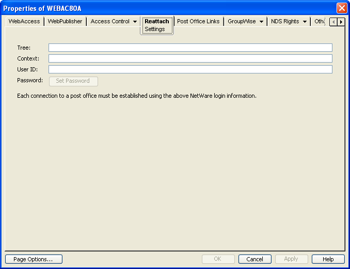Click the Reattach Settings tab
This screenshot has width=350, height=269.
157,25
